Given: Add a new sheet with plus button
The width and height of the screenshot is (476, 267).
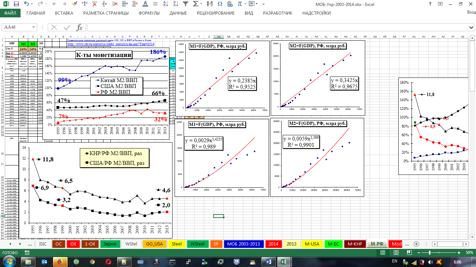Looking at the screenshot, I should [x=416, y=244].
